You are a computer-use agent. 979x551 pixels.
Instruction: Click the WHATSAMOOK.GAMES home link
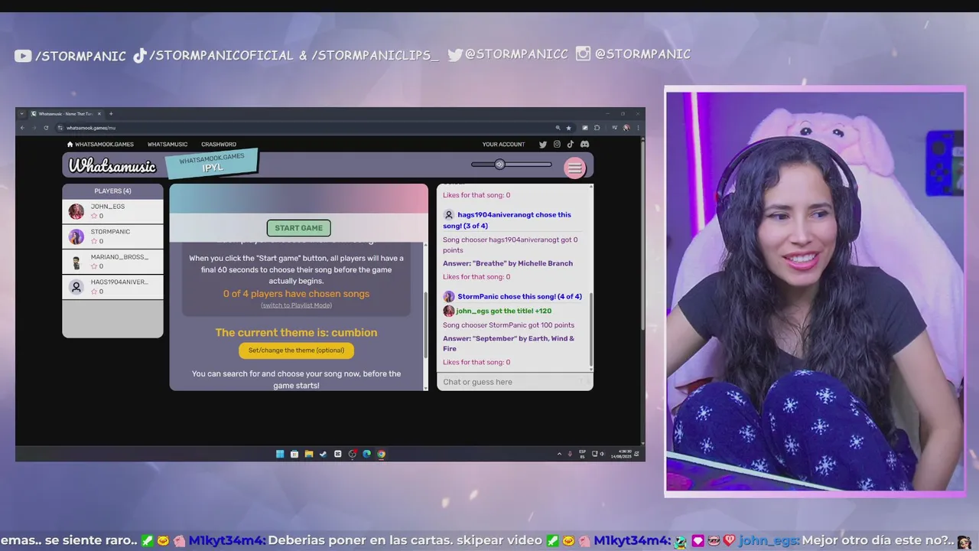coord(100,144)
